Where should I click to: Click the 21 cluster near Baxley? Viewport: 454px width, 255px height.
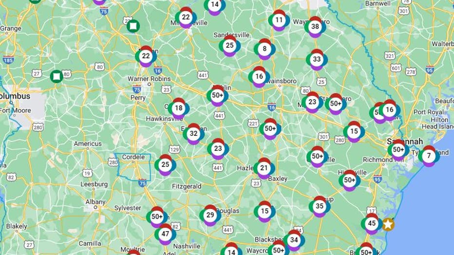tap(264, 168)
